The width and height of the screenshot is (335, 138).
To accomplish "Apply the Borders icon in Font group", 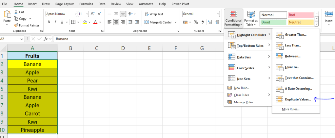I will click(x=73, y=22).
